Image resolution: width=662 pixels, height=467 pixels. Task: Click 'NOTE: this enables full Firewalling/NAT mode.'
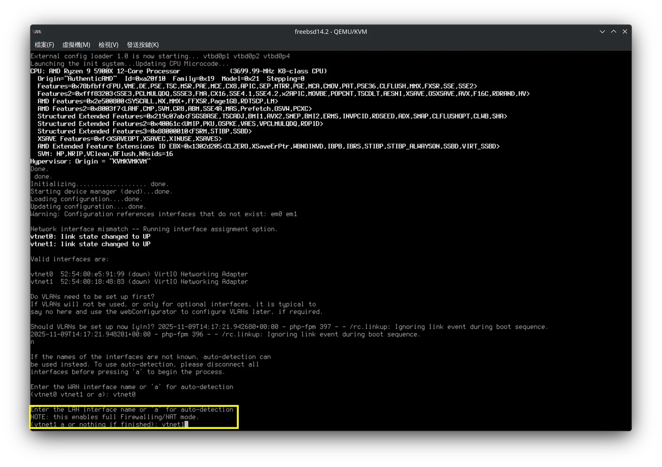[115, 417]
